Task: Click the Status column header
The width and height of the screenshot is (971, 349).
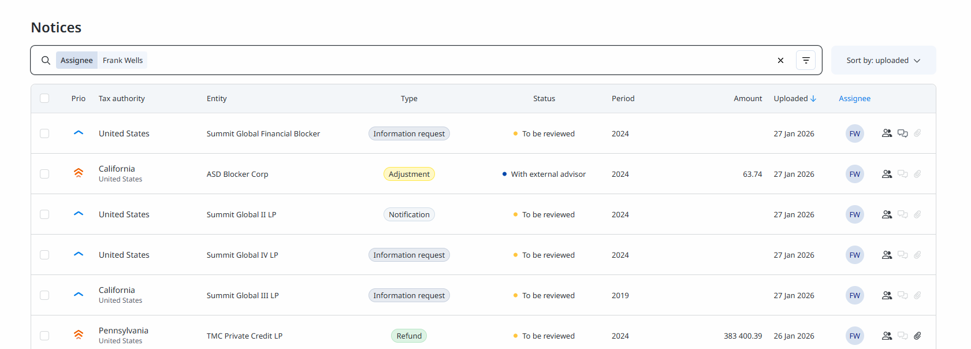Action: [544, 99]
